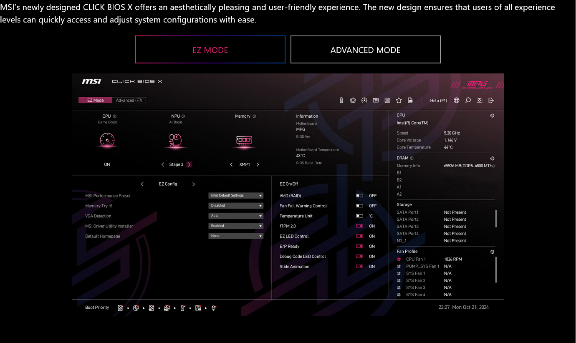Viewport: 576px width, 343px height.
Task: Expand the Memory Try It! dropdown
Action: tap(236, 205)
